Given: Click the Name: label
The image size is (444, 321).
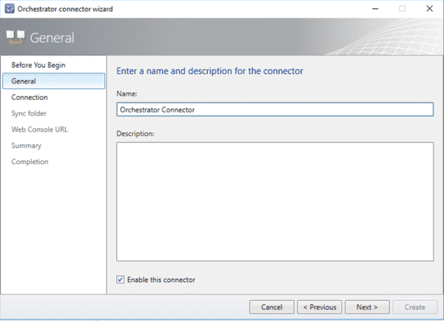Looking at the screenshot, I should click(127, 94).
